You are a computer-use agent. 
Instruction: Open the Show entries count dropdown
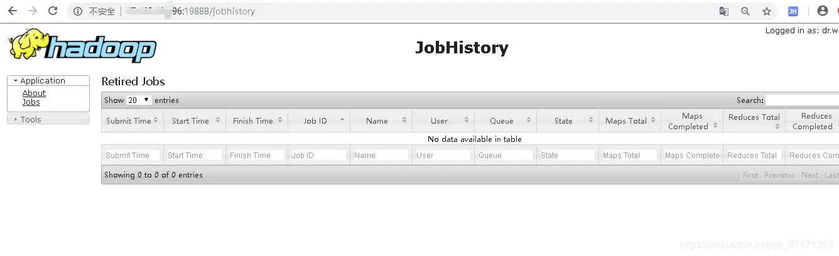pos(139,100)
